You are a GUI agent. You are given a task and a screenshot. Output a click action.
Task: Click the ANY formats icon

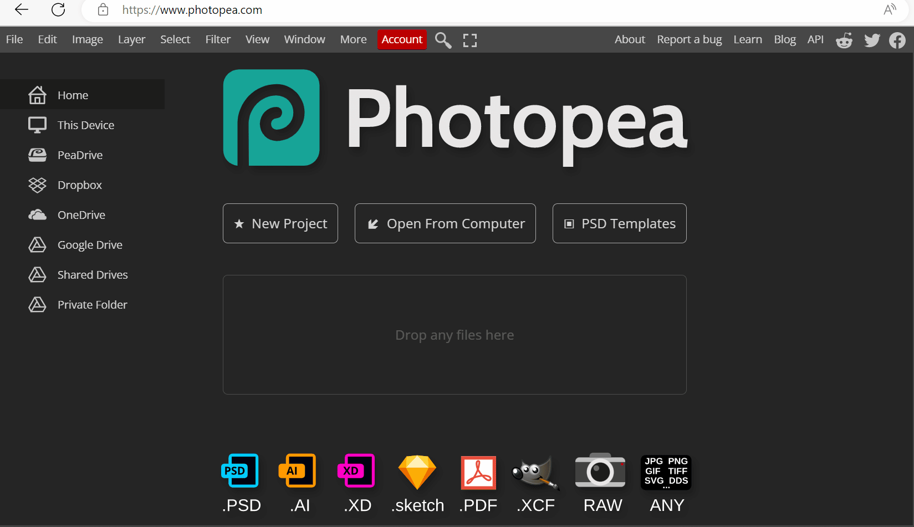coord(666,472)
